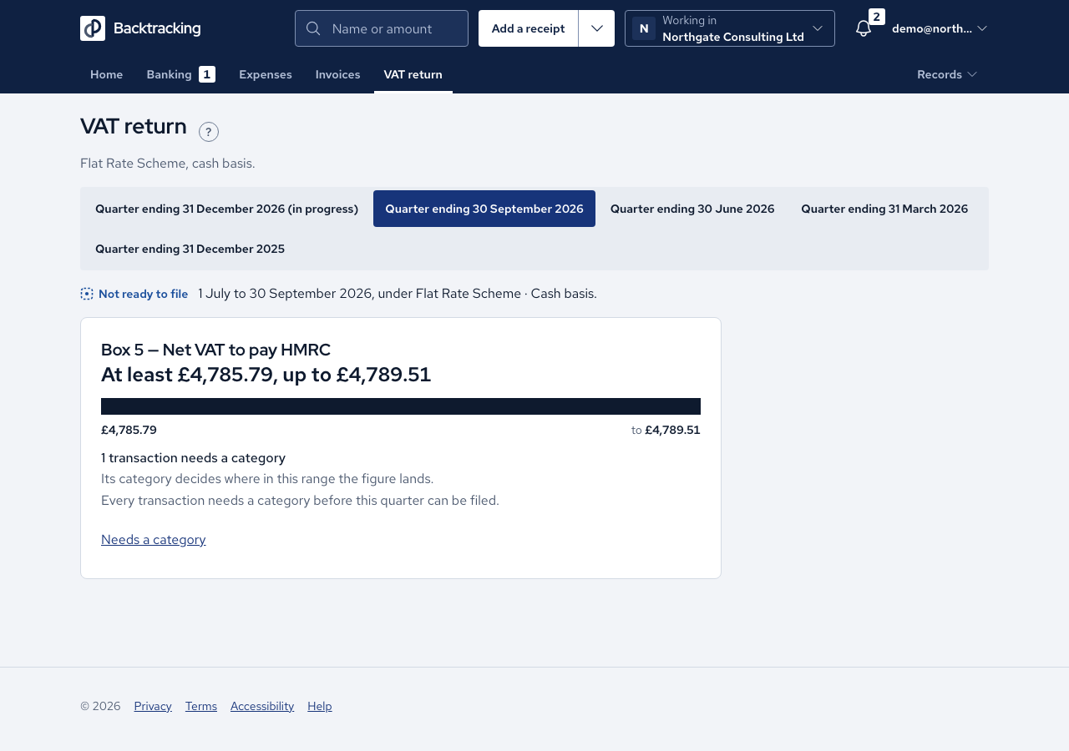This screenshot has width=1069, height=751.
Task: Click the Add a receipt button
Action: tap(529, 28)
